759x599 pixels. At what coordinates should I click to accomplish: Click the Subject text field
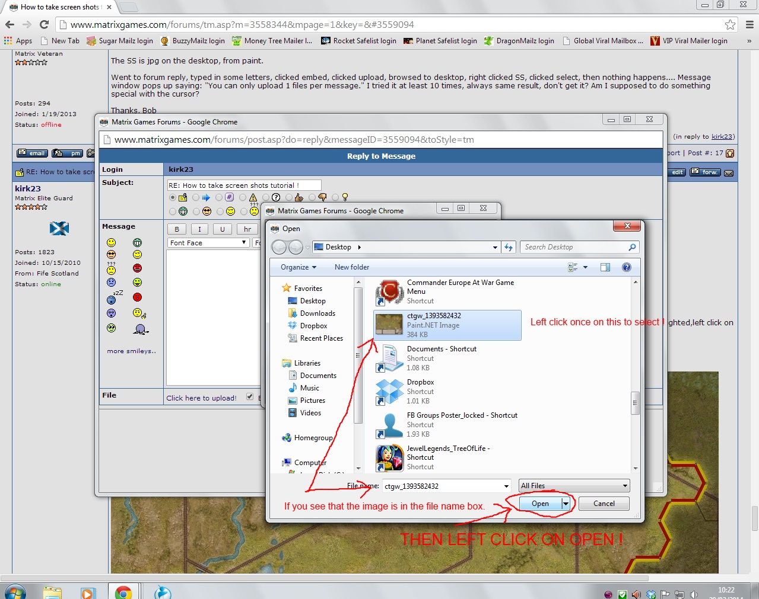point(244,185)
